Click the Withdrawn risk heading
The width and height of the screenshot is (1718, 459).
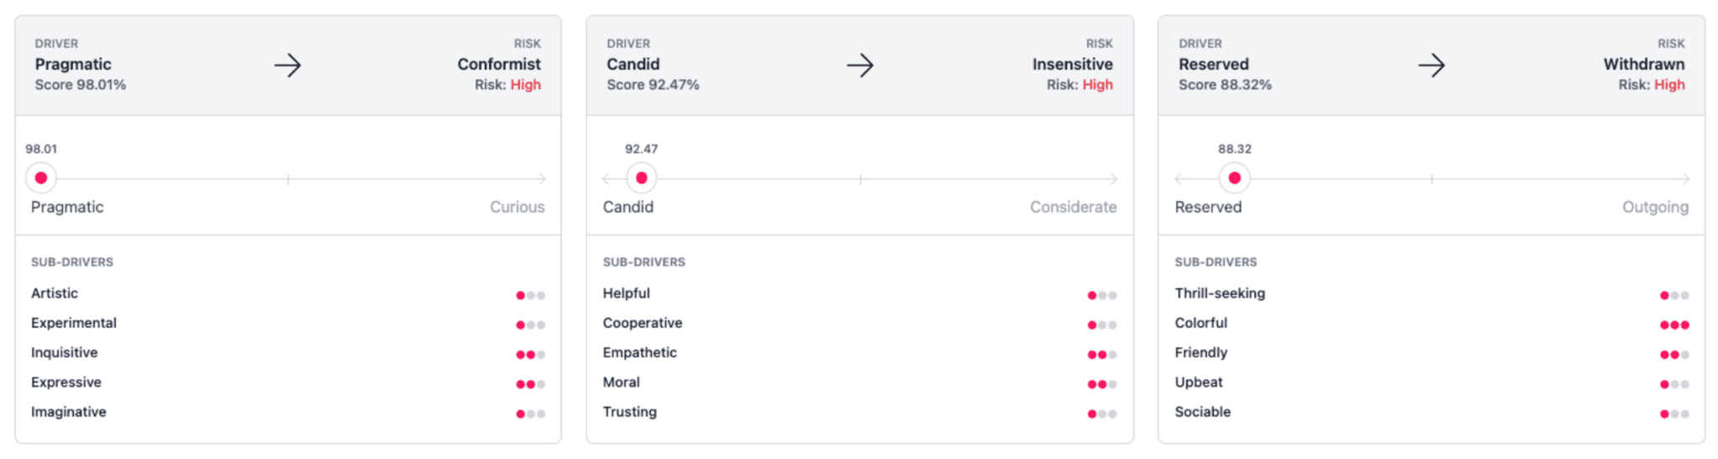(1643, 64)
